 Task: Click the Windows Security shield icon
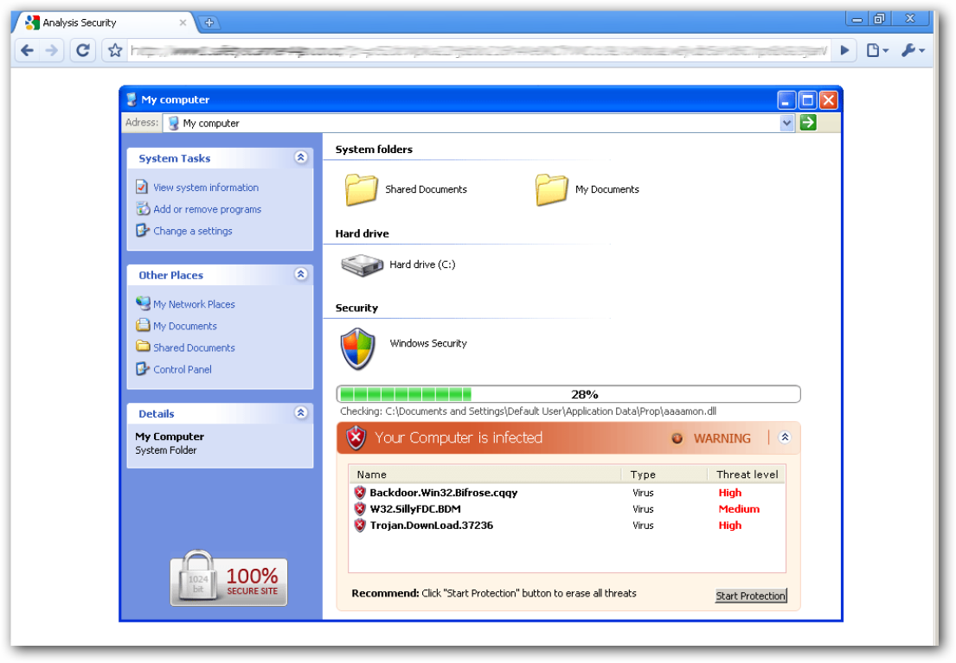pos(357,348)
